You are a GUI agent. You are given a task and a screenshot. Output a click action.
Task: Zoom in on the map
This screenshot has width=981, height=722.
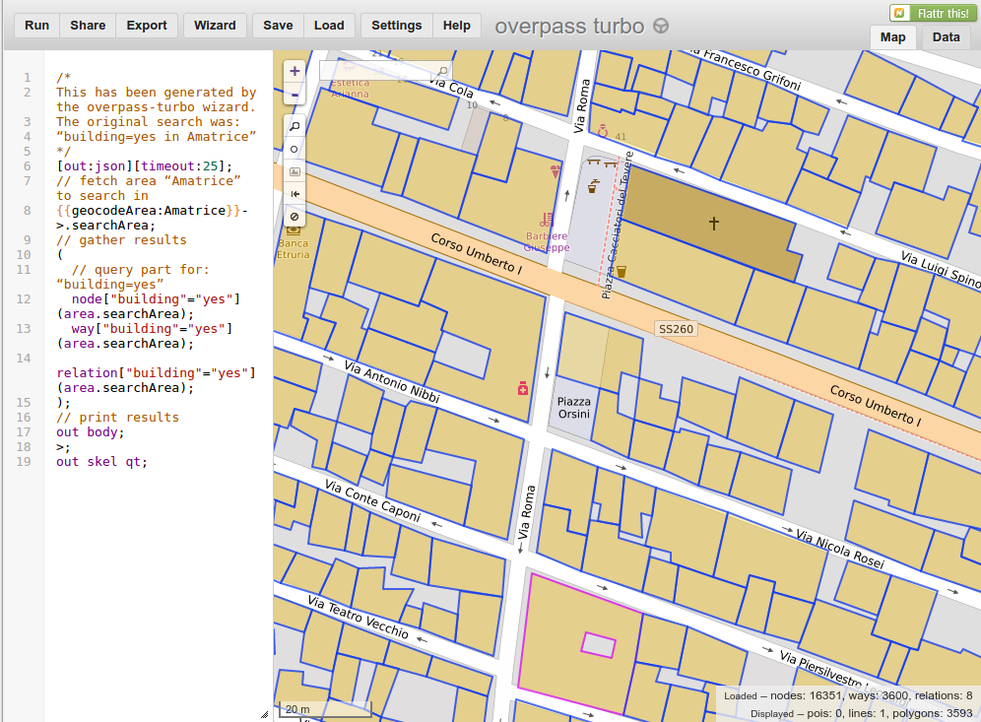[294, 71]
